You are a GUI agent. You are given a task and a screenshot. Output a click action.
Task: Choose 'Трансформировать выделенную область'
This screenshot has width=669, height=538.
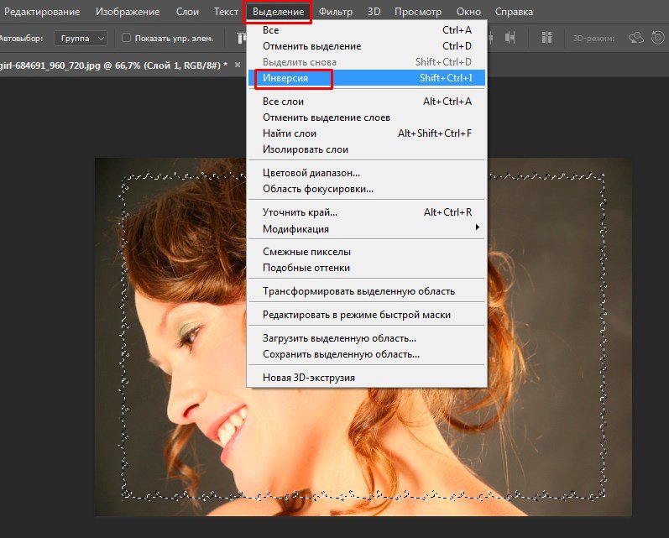(358, 291)
